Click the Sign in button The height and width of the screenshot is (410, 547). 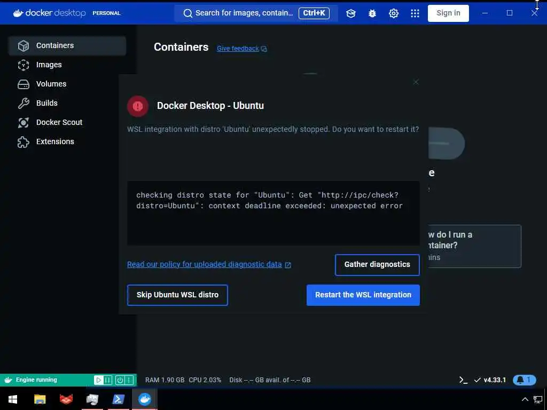coord(448,13)
